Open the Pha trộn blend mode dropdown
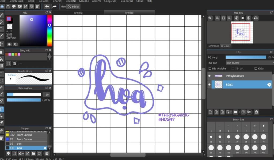Image resolution: width=274 pixels, height=160 pixels. pyautogui.click(x=250, y=63)
